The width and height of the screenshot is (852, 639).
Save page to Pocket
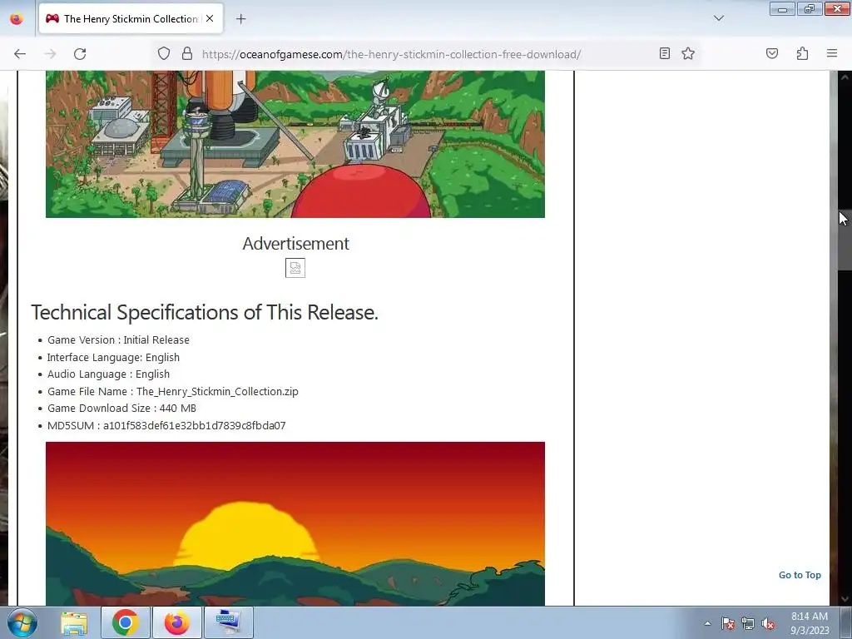click(771, 53)
